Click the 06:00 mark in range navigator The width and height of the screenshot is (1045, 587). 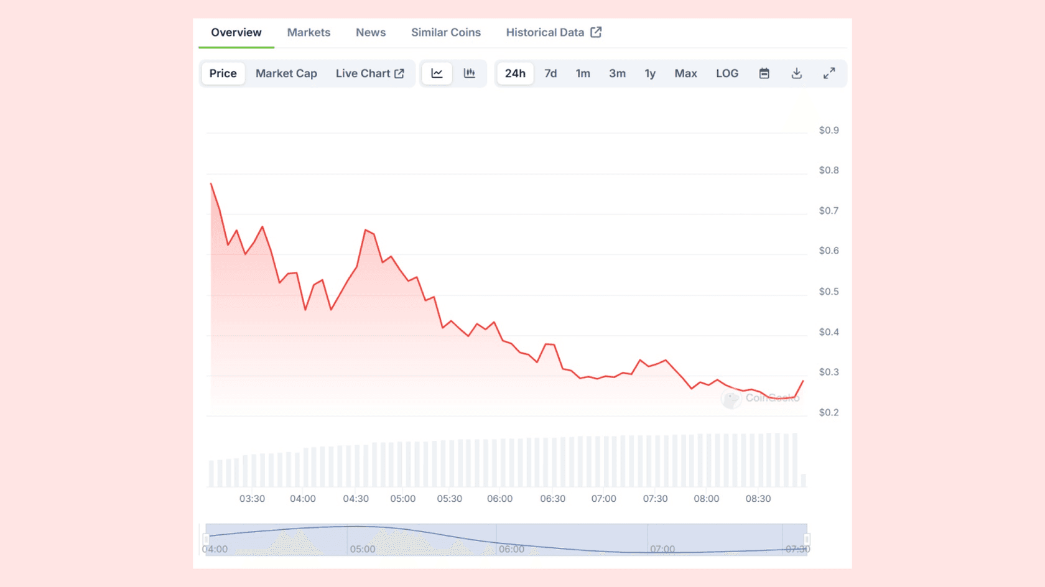point(511,549)
